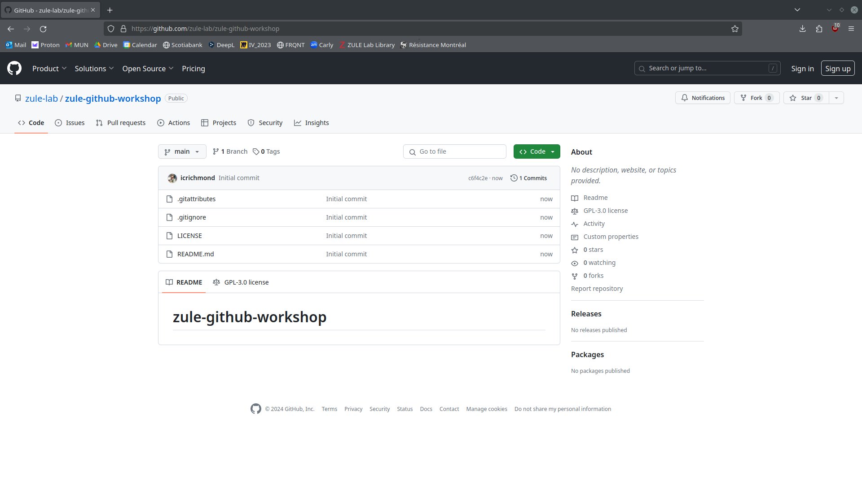Open the README.md file link
The image size is (862, 484).
(195, 254)
